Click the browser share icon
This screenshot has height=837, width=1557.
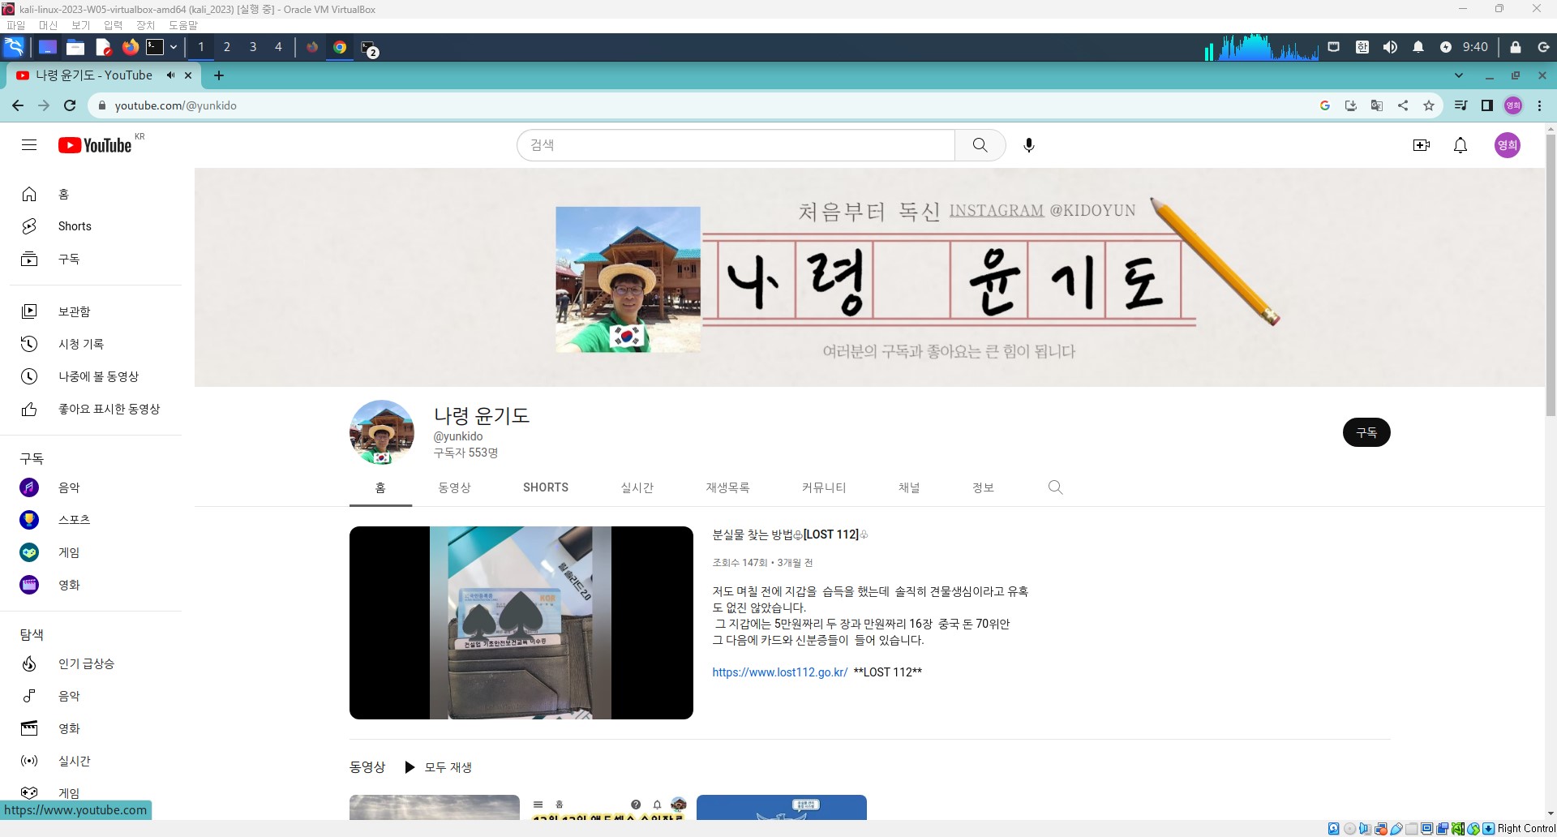pos(1403,105)
